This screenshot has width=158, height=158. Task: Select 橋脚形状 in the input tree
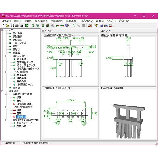[x=17, y=37]
